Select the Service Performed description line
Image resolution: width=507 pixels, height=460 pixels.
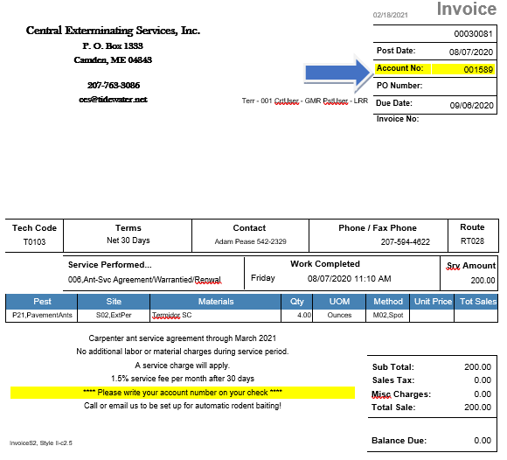point(144,280)
